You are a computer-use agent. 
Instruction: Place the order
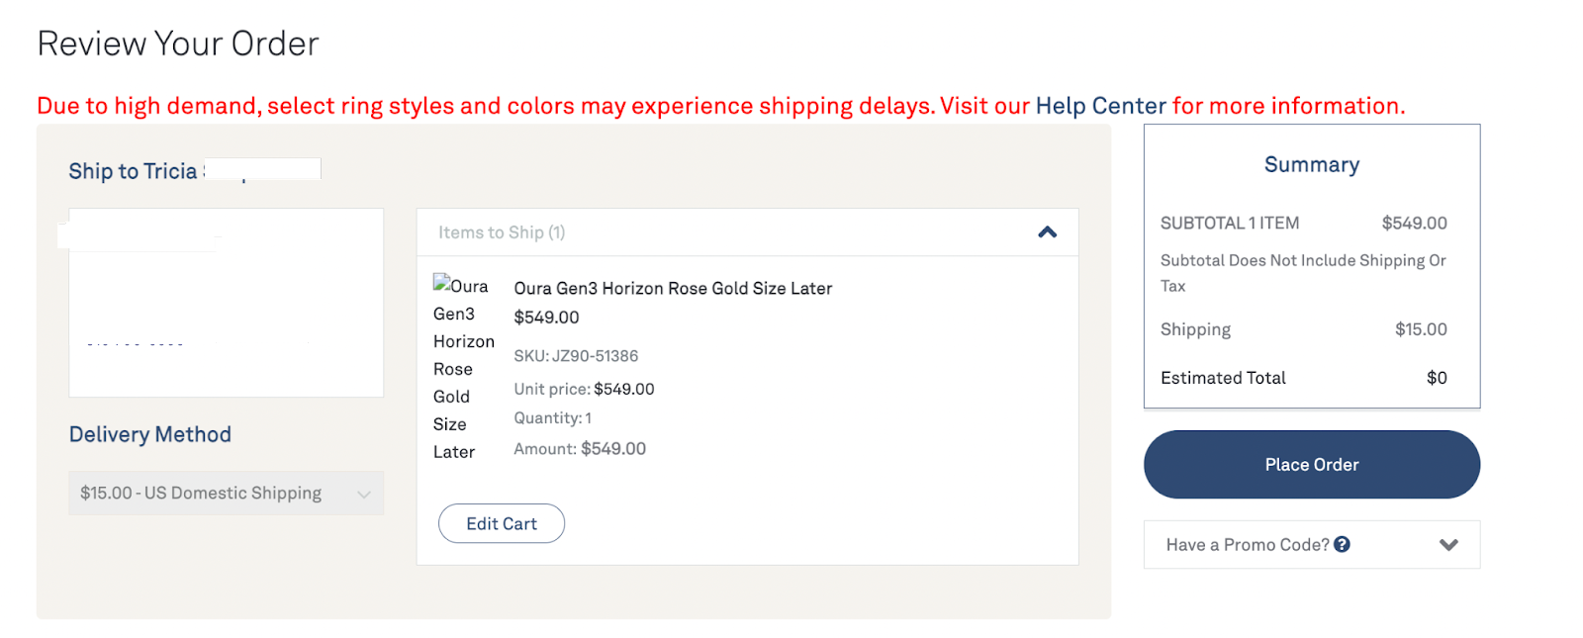(x=1311, y=464)
